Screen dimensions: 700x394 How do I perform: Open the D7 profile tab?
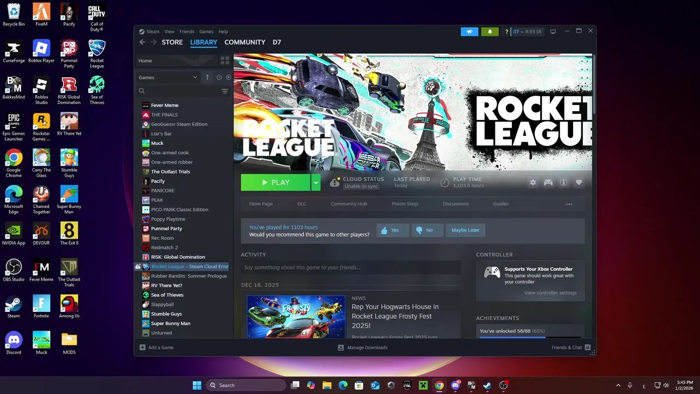[x=277, y=42]
